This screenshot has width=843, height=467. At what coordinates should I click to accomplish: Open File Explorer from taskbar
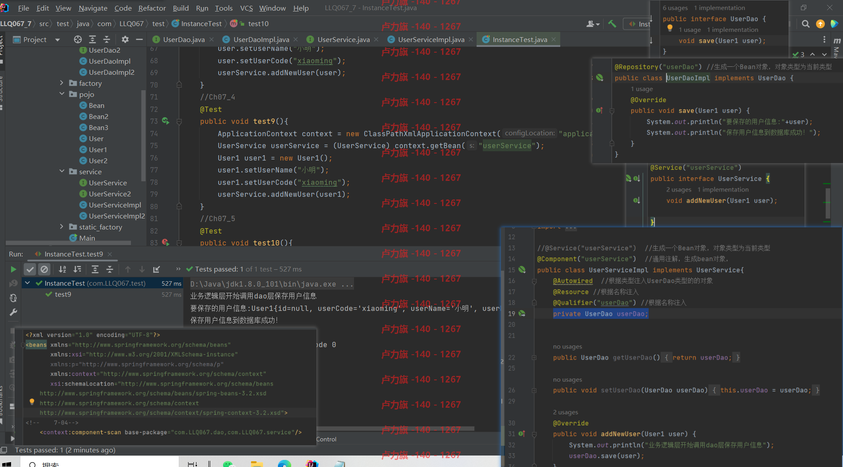(257, 463)
